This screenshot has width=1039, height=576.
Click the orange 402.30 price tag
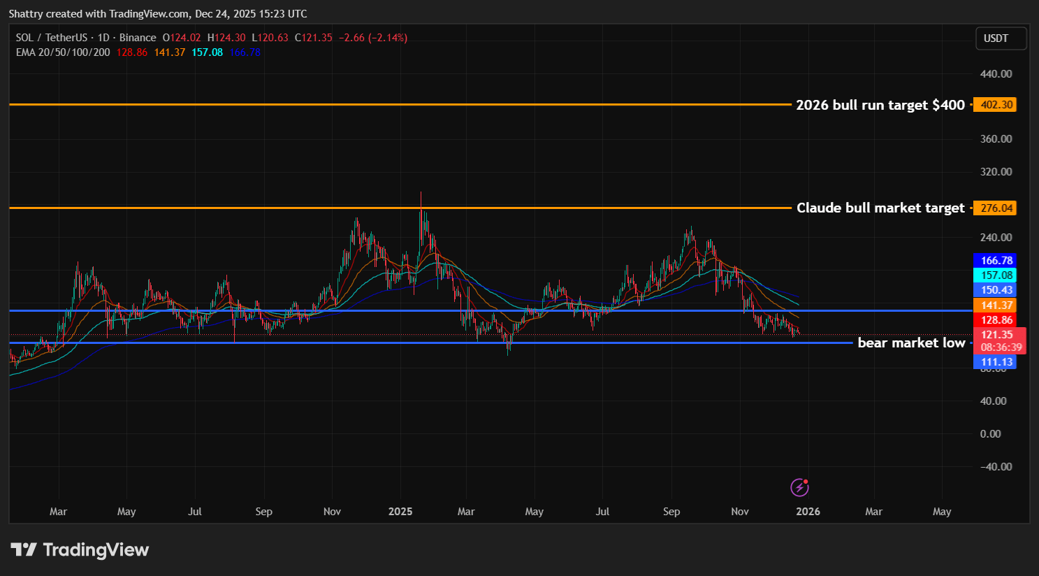click(996, 105)
